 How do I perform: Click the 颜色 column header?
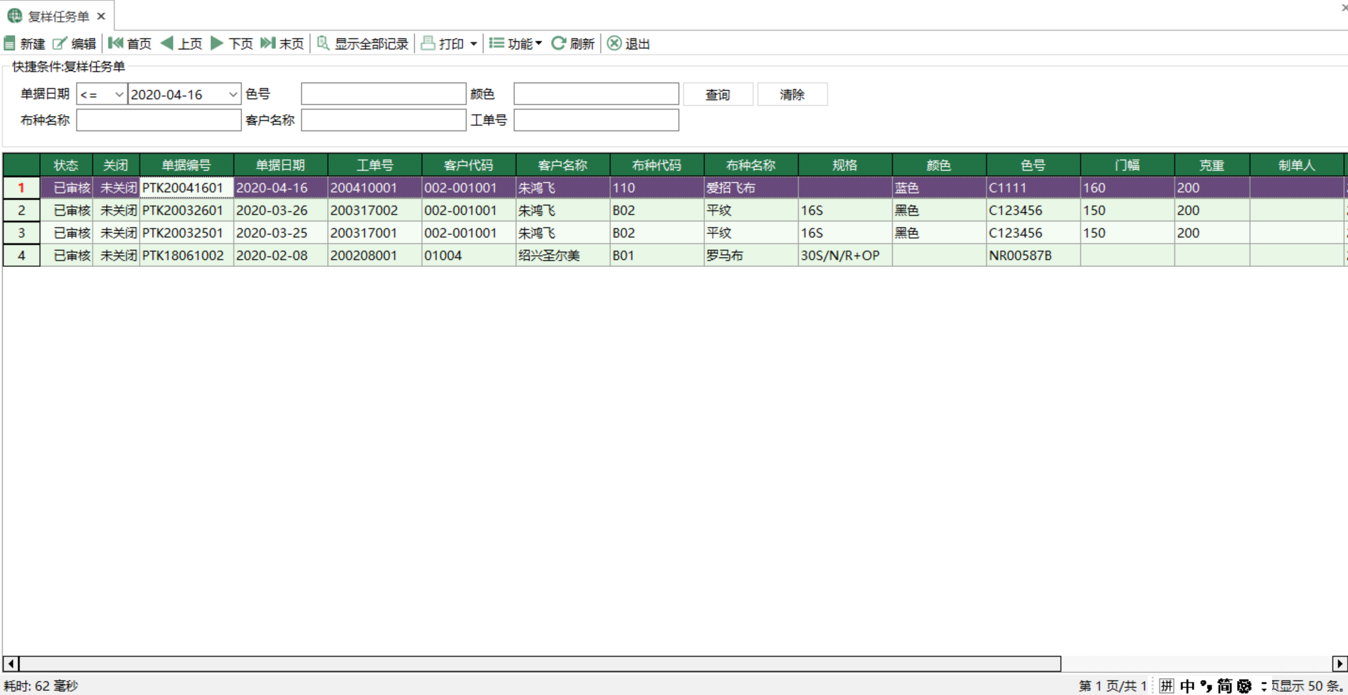pyautogui.click(x=939, y=165)
